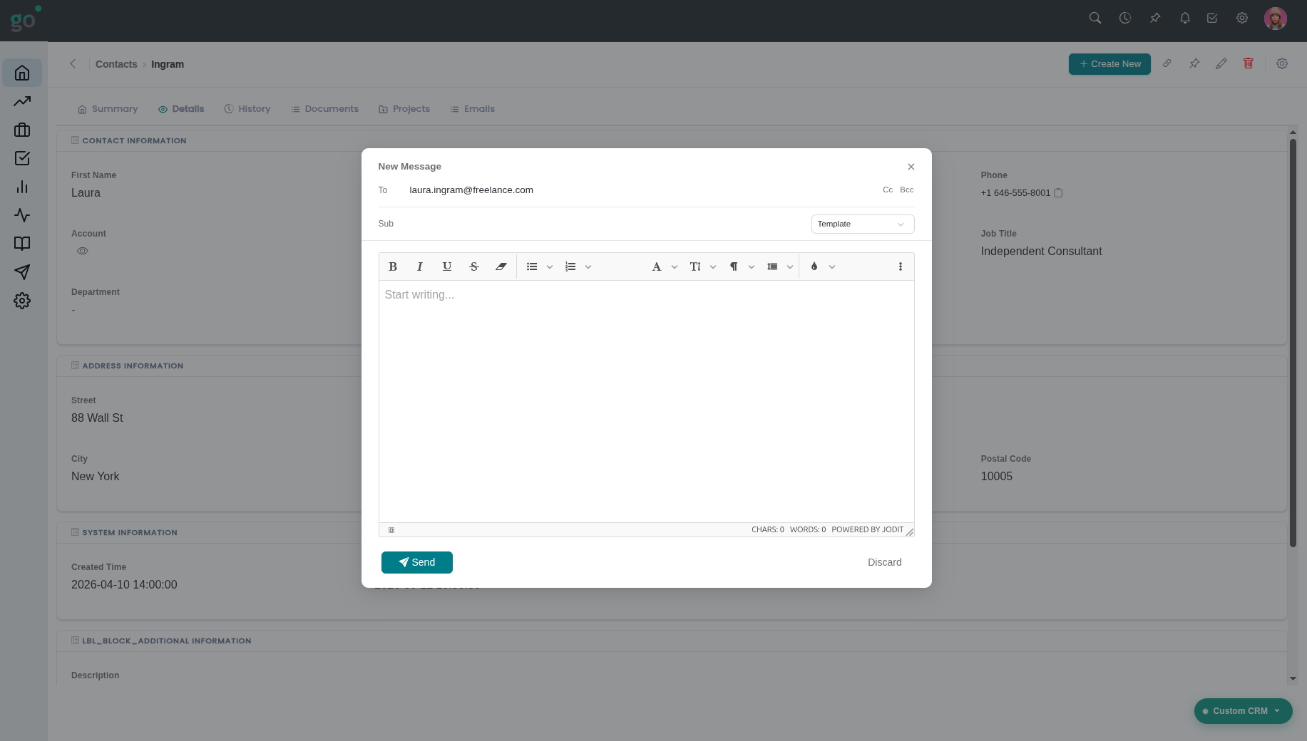This screenshot has height=741, width=1307.
Task: Edit contact with pencil icon
Action: [x=1221, y=63]
